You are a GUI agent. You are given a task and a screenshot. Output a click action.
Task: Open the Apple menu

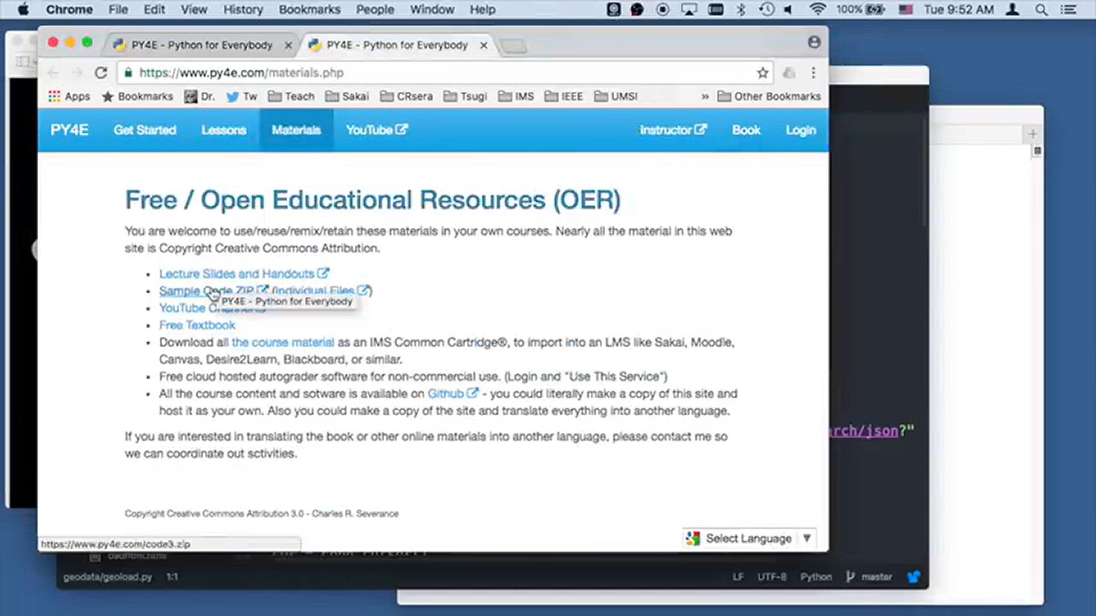[x=23, y=9]
